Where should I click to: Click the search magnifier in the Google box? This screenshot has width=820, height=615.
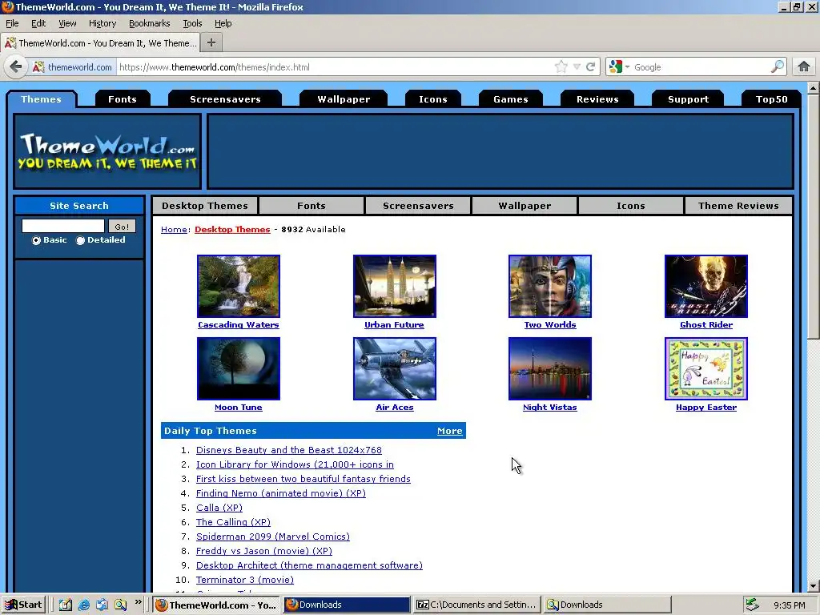[777, 66]
